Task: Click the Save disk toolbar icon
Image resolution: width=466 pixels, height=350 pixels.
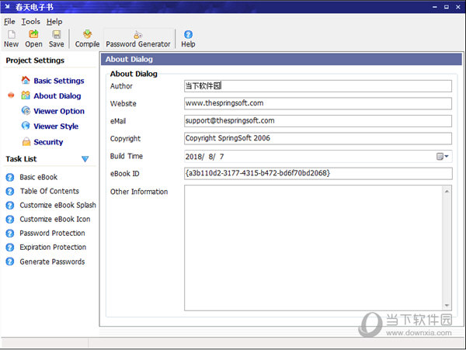Action: pos(57,34)
